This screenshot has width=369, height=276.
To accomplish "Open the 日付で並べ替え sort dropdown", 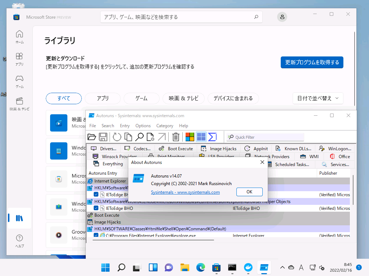I will coord(318,98).
